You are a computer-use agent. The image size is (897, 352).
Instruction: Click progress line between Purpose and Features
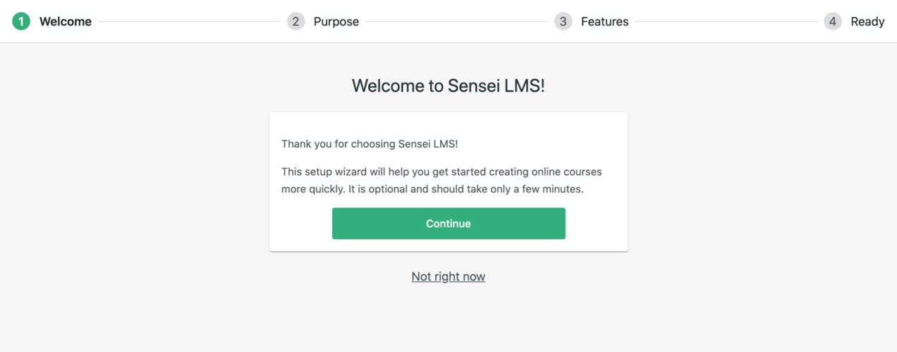point(456,22)
